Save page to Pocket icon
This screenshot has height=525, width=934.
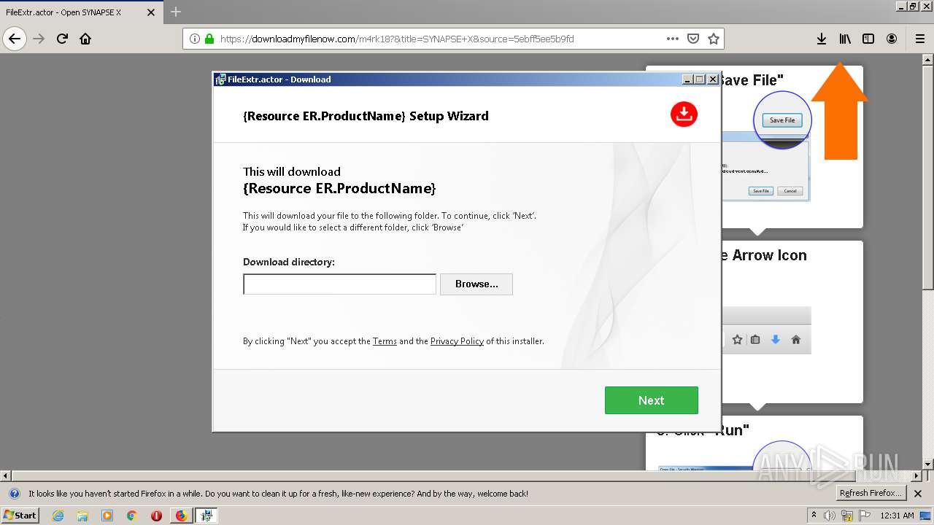click(x=693, y=39)
